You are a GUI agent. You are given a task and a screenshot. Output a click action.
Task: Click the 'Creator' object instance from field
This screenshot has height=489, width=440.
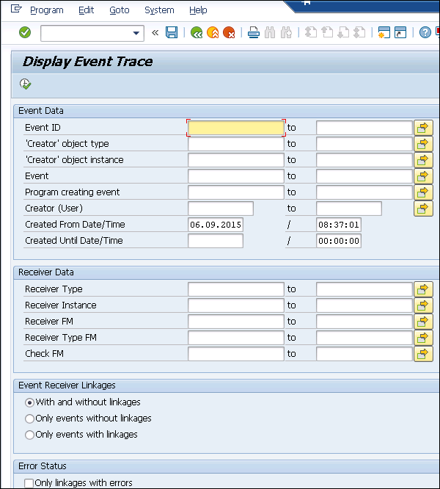pyautogui.click(x=236, y=160)
